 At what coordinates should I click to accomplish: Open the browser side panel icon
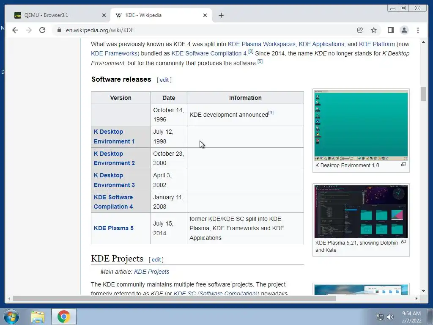[x=390, y=30]
